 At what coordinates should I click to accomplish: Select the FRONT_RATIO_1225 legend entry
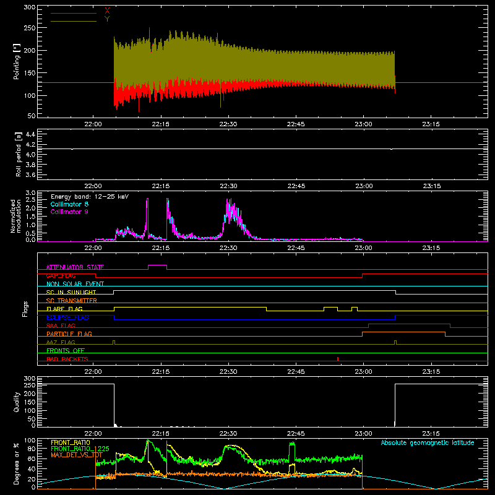pos(80,449)
